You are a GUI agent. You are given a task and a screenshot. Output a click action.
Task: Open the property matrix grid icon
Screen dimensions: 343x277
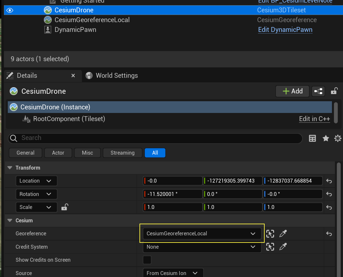(312, 138)
